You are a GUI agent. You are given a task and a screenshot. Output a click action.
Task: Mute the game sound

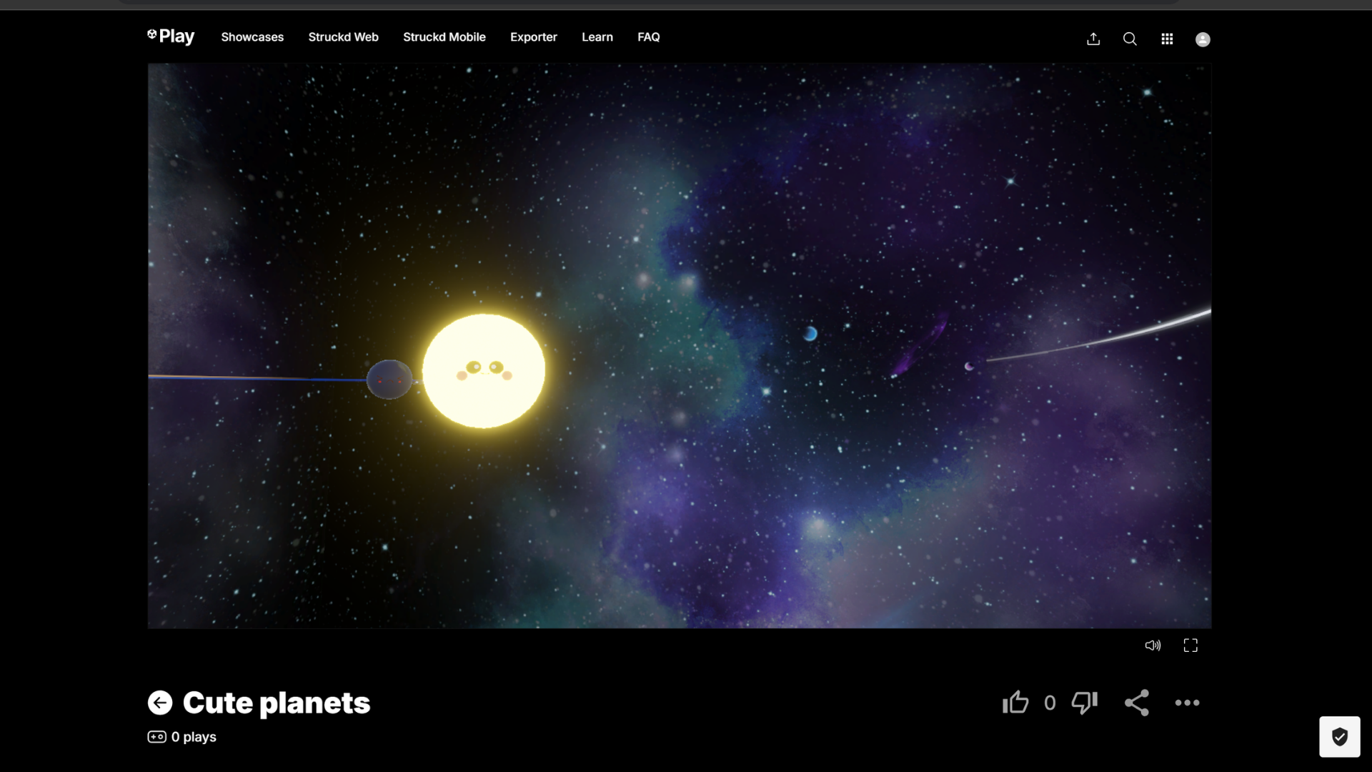[x=1153, y=645]
